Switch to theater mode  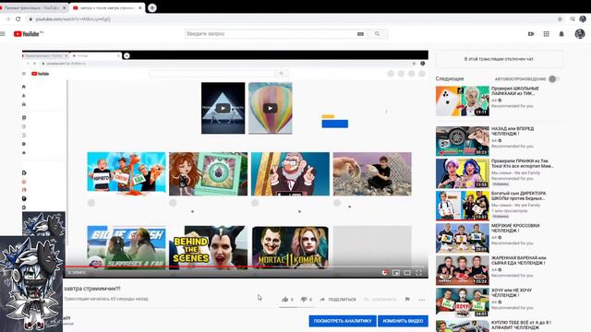[407, 273]
